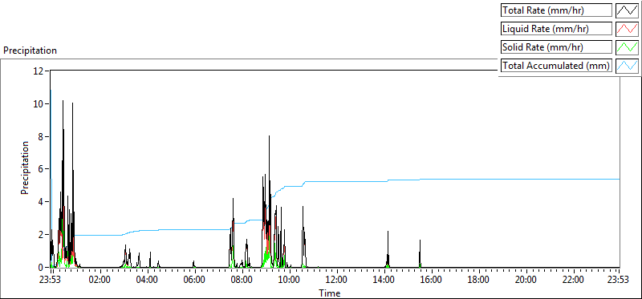The height and width of the screenshot is (299, 642).
Task: Select the Solid Rate (mm/hr) legend label
Action: (x=556, y=47)
